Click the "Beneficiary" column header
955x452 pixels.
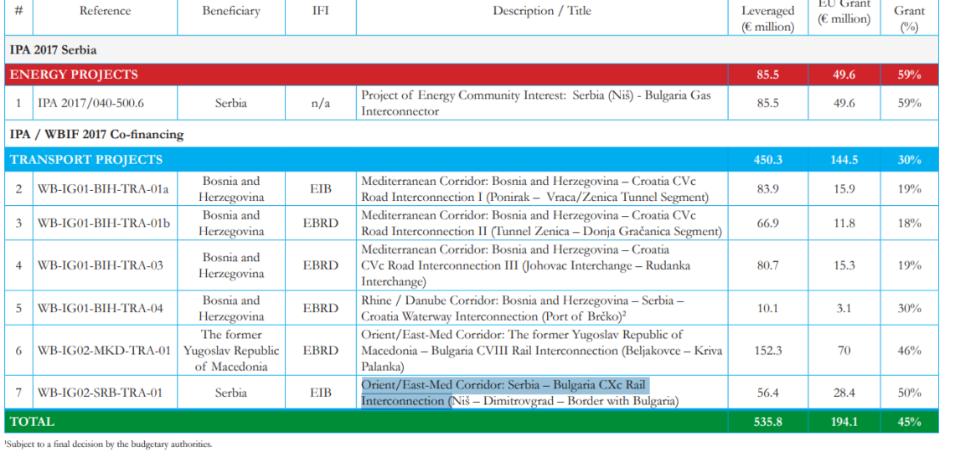click(231, 11)
